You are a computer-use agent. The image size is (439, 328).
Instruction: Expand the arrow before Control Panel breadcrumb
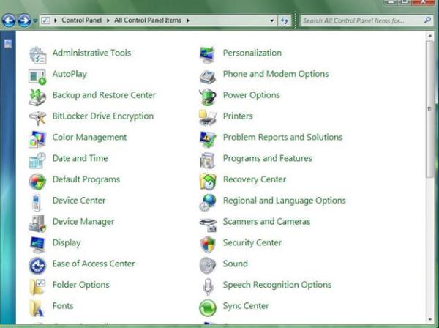click(x=56, y=20)
